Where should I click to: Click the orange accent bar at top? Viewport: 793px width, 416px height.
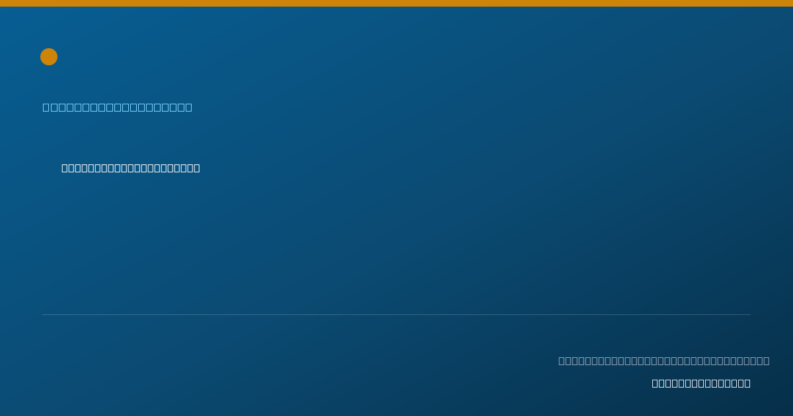click(x=397, y=3)
